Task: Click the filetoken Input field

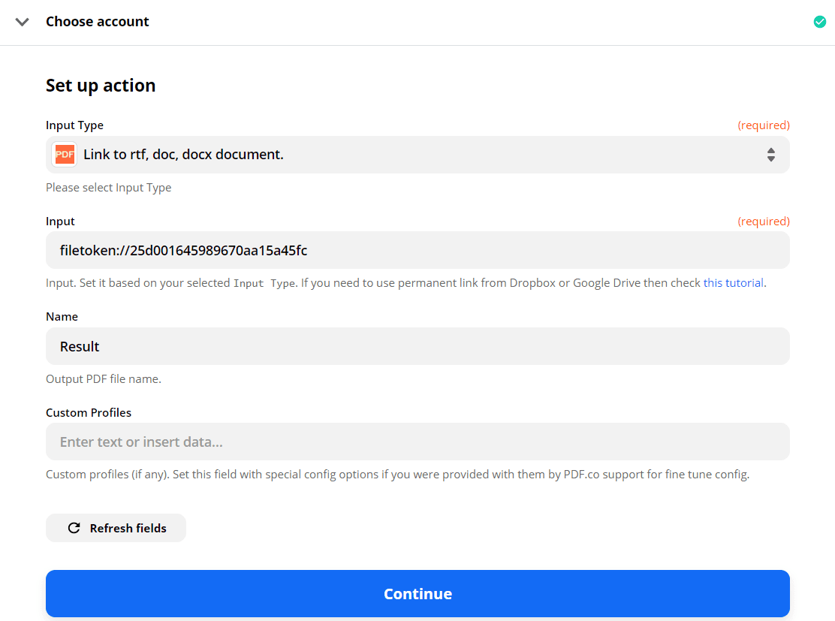Action: pyautogui.click(x=417, y=249)
